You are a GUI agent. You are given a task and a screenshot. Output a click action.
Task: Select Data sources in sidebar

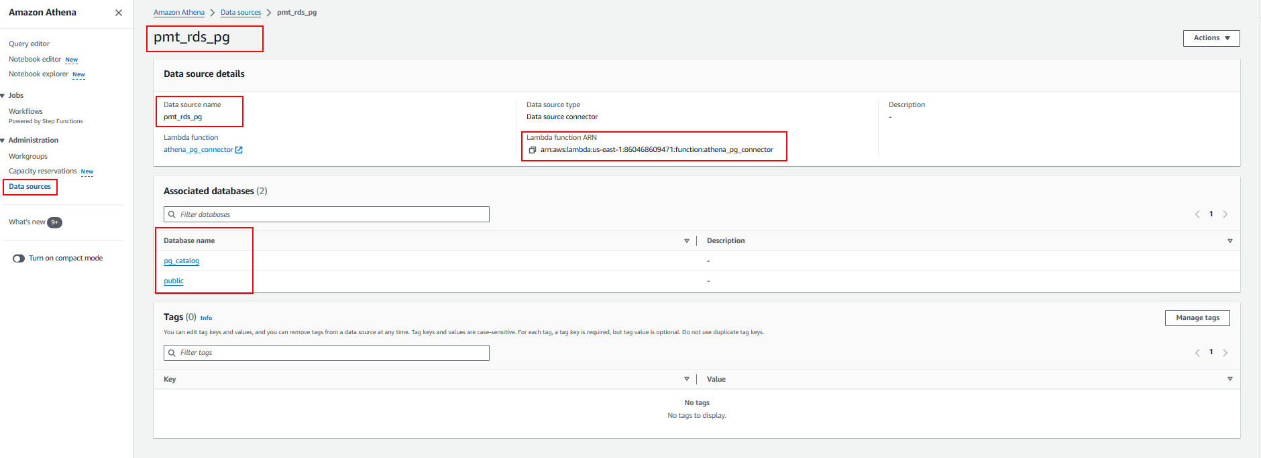click(30, 187)
